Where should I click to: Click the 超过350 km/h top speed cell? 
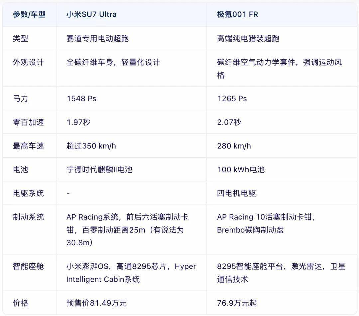click(x=91, y=146)
